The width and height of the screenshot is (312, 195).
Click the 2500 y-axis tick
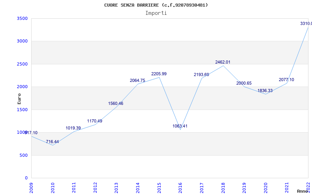(x=22, y=64)
